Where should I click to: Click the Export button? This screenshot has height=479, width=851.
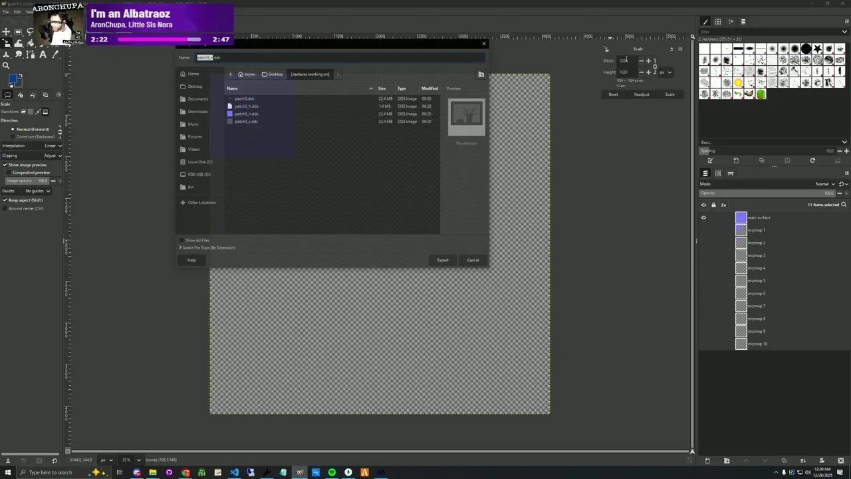(443, 260)
